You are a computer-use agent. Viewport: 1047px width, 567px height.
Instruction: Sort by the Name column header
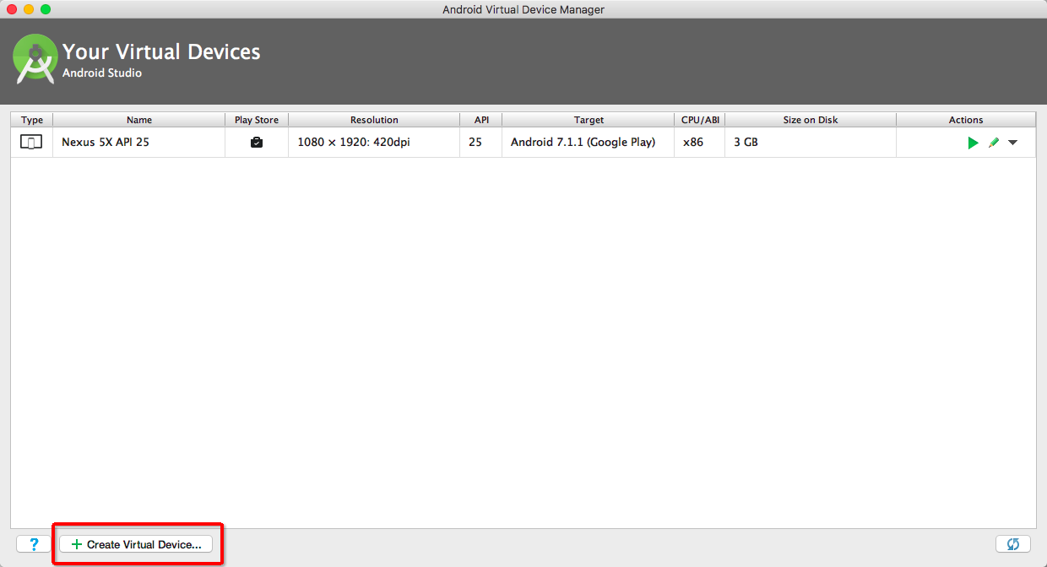[x=139, y=120]
